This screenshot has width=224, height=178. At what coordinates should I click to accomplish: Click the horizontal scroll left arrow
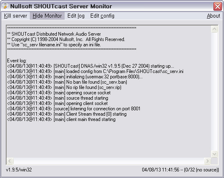click(x=10, y=161)
